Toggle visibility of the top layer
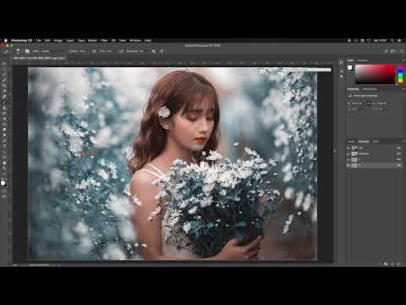 [348, 148]
